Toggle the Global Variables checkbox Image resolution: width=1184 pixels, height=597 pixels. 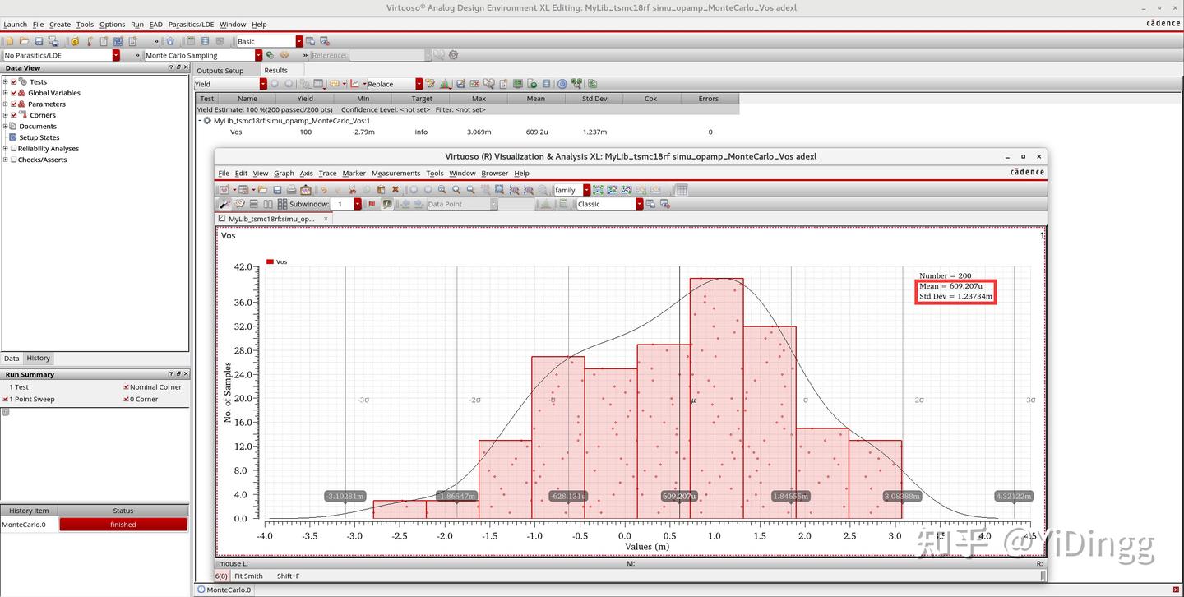14,93
